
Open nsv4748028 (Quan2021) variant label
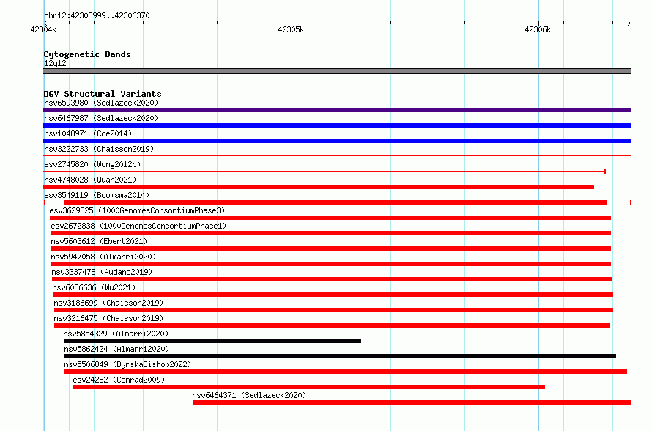[90, 180]
